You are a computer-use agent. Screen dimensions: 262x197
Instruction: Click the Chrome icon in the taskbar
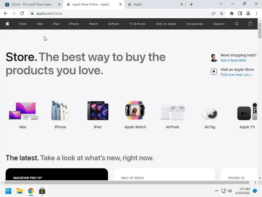(x=31, y=191)
